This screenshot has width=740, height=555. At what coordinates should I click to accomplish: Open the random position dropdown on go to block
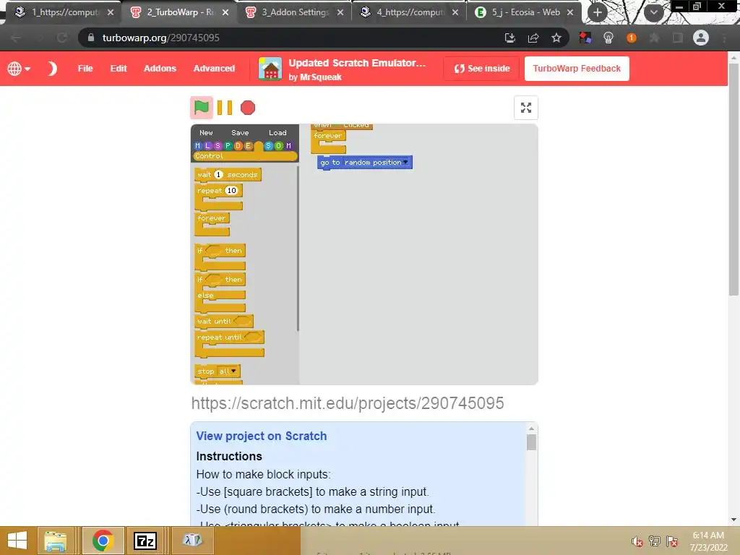pyautogui.click(x=405, y=163)
